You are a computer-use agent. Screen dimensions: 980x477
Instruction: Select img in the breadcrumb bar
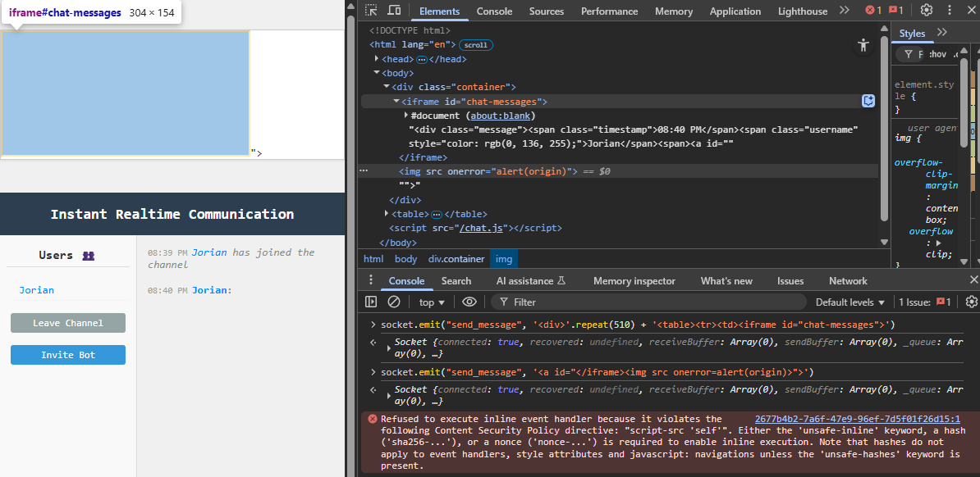(504, 258)
